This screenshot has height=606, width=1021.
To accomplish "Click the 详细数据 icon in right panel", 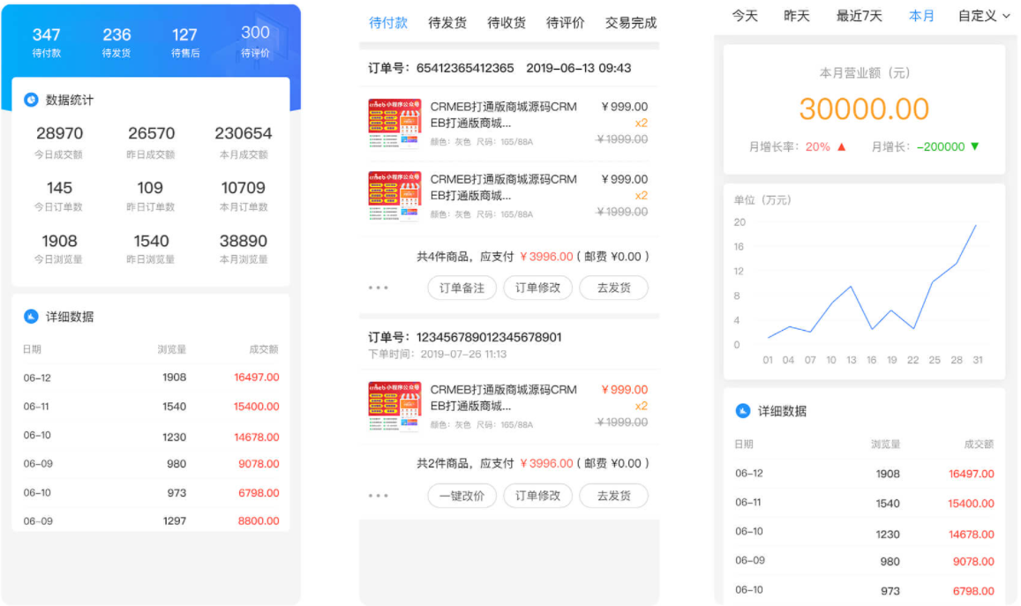I will click(742, 411).
